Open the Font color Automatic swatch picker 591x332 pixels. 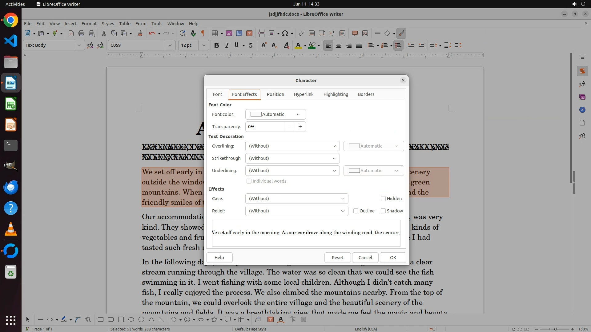coord(275,114)
